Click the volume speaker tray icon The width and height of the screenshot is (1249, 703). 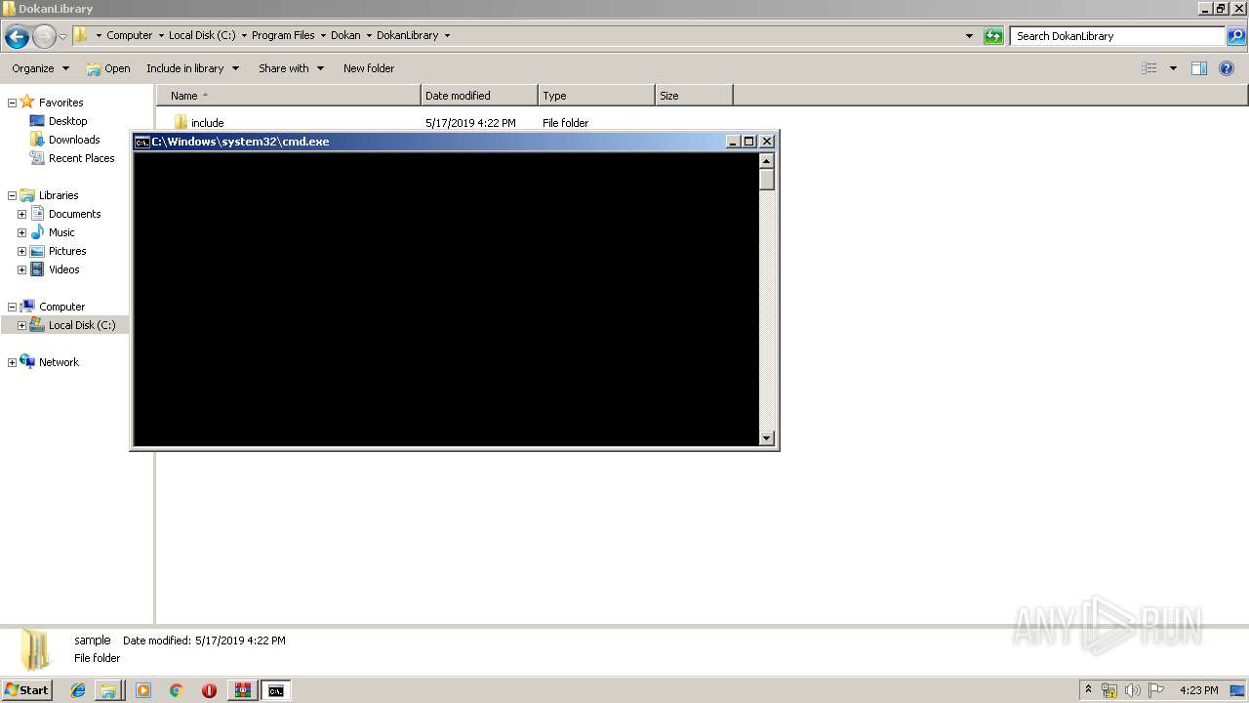pos(1133,690)
